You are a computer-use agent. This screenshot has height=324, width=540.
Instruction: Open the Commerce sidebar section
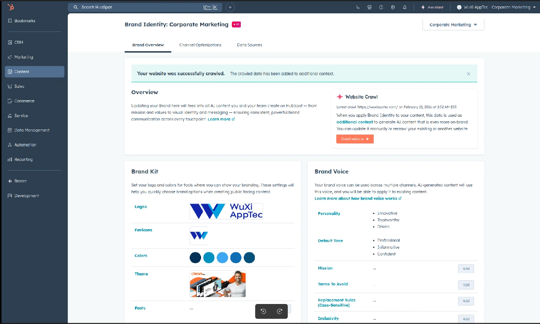[34, 101]
